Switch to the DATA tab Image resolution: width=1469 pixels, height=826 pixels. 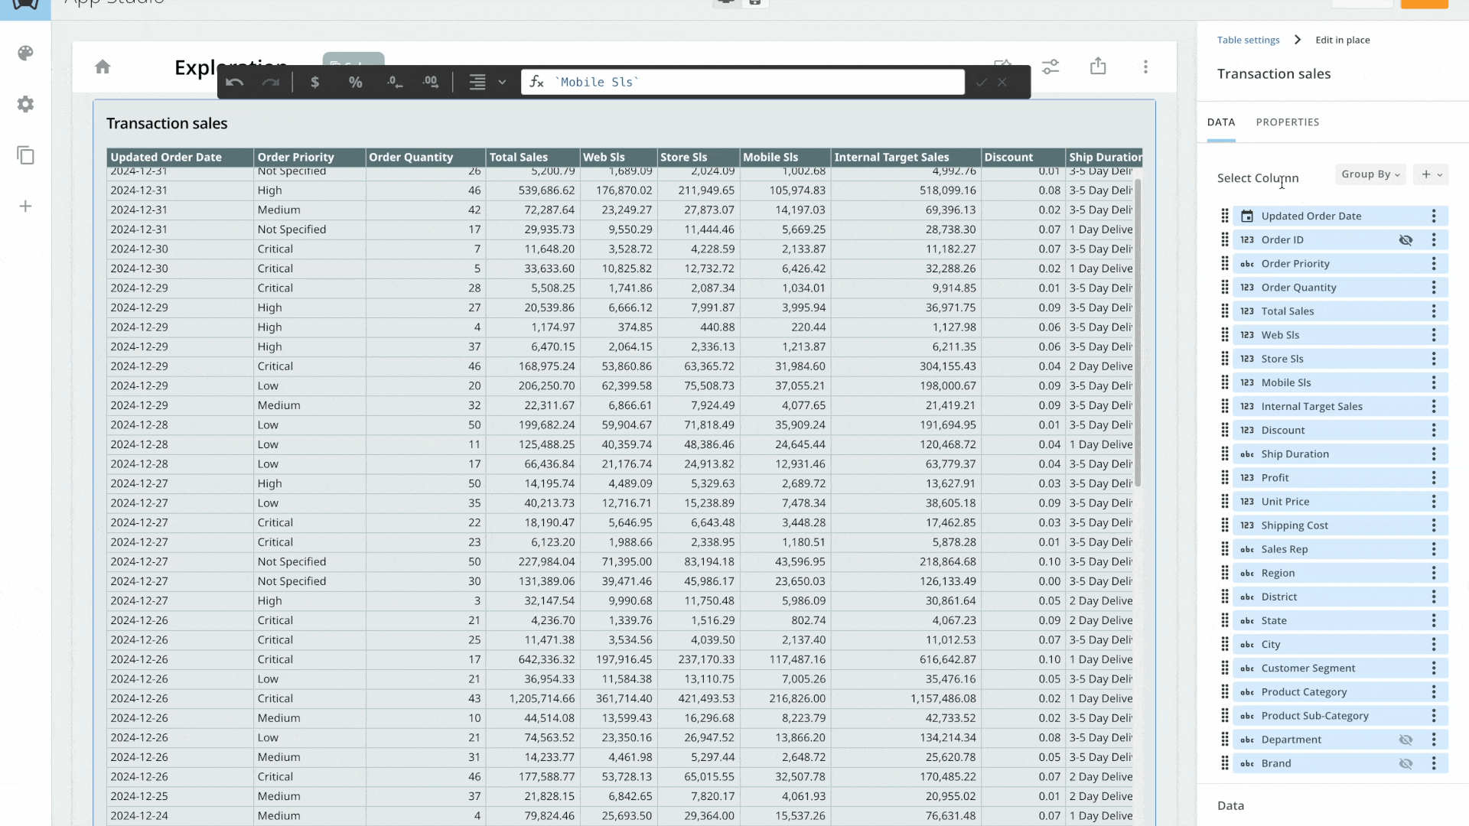pyautogui.click(x=1221, y=122)
